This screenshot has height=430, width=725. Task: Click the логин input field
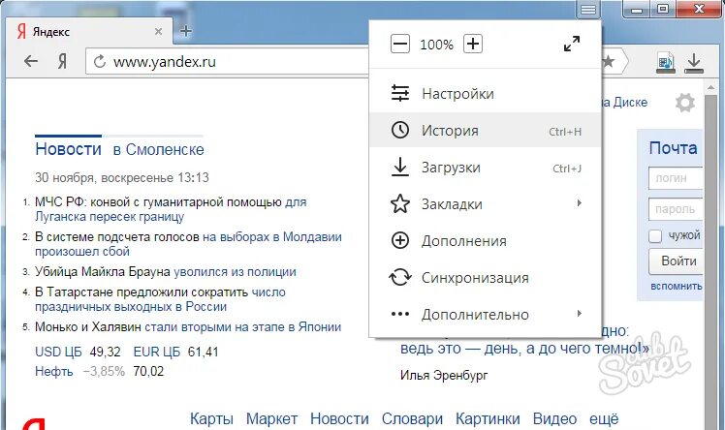click(676, 178)
